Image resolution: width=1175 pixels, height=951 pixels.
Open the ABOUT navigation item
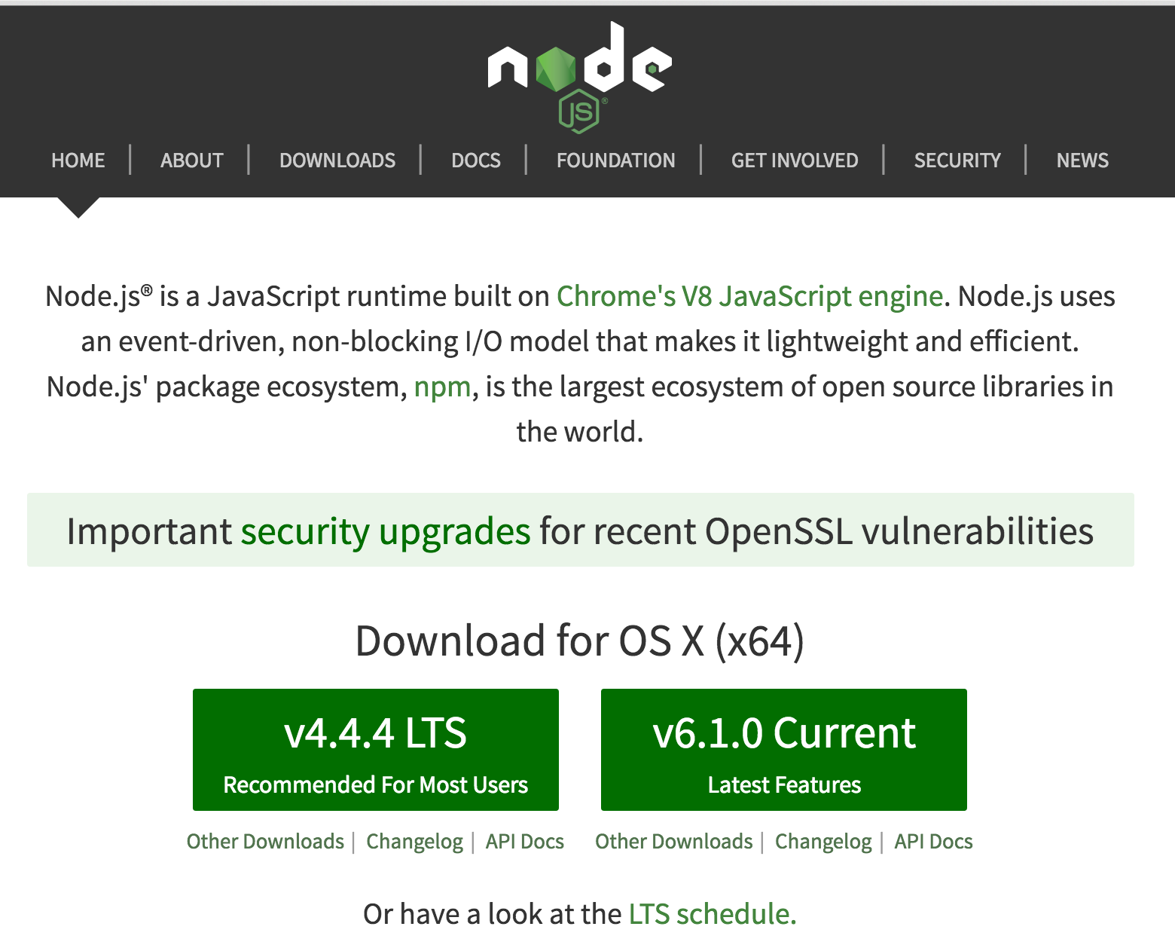tap(191, 160)
